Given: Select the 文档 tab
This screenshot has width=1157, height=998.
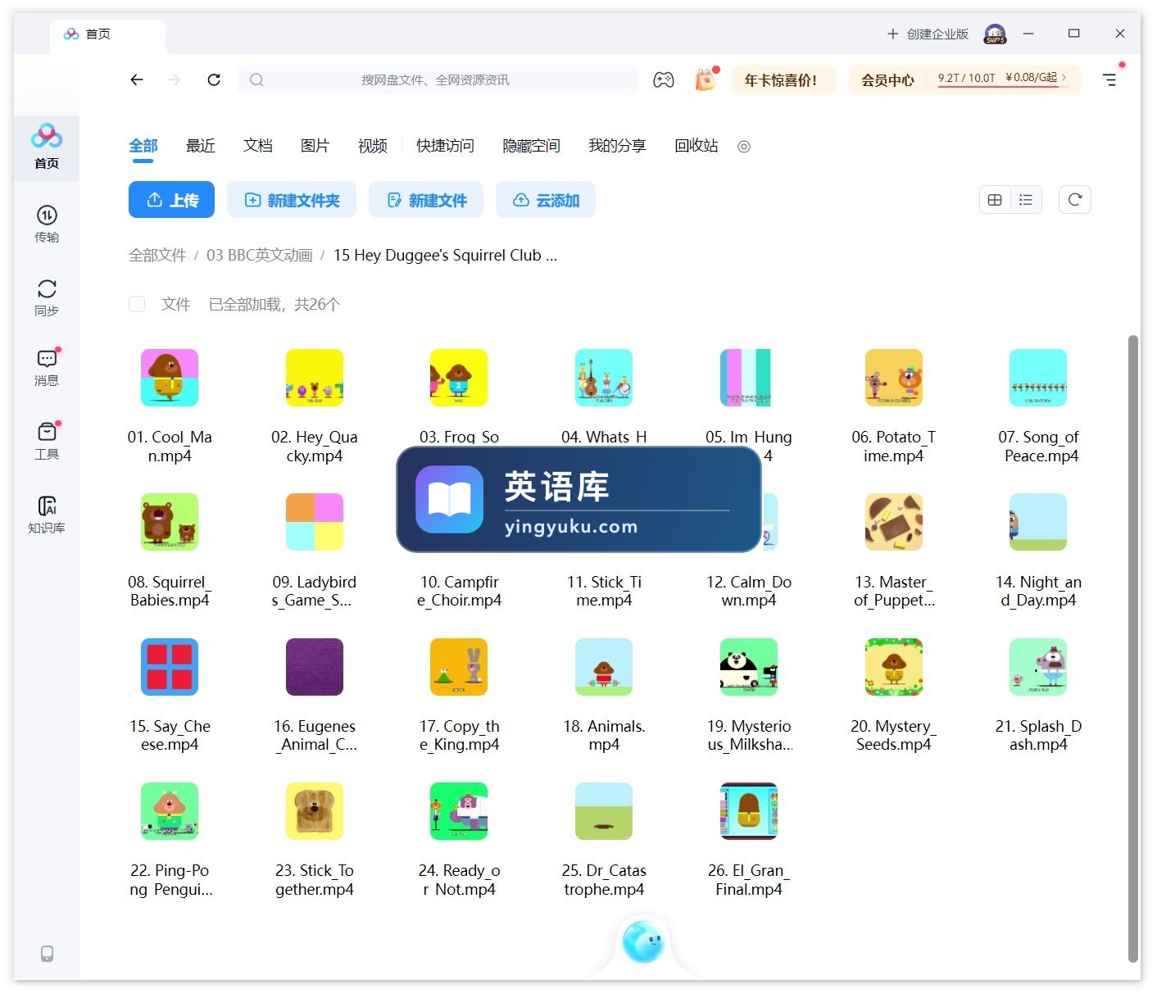Looking at the screenshot, I should [258, 146].
